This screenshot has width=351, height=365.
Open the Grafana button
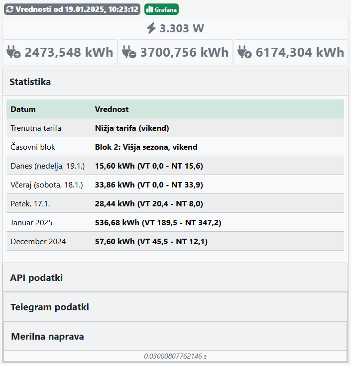pyautogui.click(x=161, y=9)
